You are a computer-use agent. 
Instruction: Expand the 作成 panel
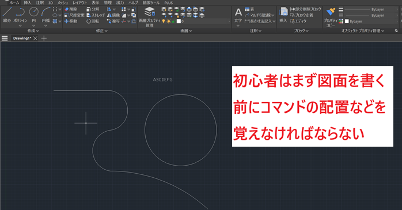pos(33,30)
